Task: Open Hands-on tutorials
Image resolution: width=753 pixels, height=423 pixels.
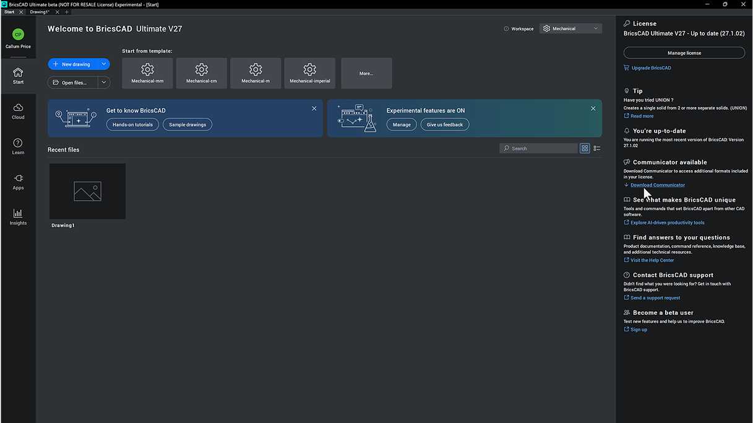Action: tap(132, 124)
